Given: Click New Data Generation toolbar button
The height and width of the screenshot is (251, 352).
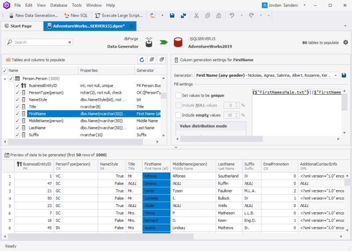Looking at the screenshot, I should (33, 15).
